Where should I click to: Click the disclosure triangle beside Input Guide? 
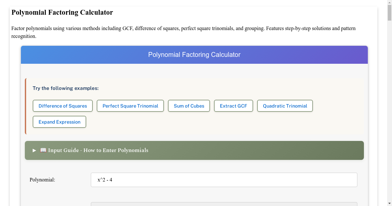pos(34,150)
